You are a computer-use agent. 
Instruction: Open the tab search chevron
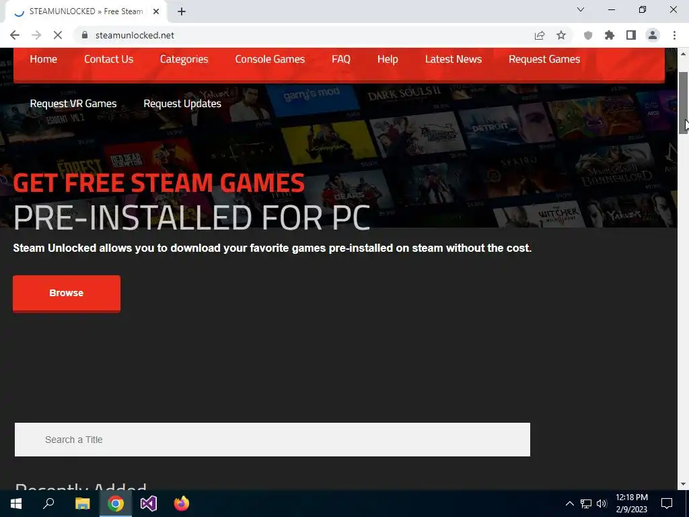[x=581, y=9]
